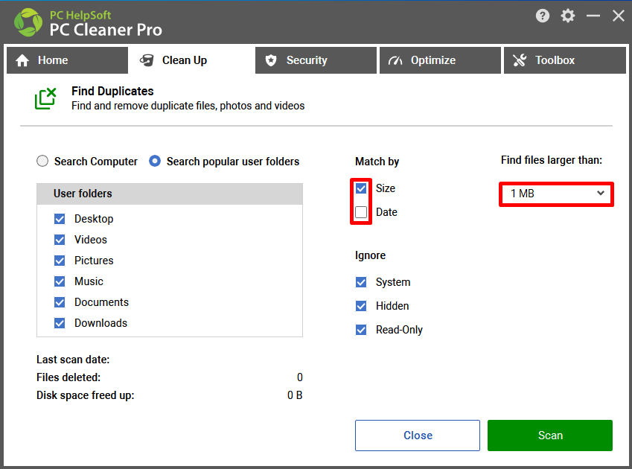Click the Ignore section label

pos(370,255)
